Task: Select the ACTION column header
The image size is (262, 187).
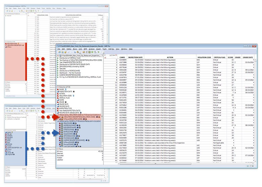Action: pos(170,57)
